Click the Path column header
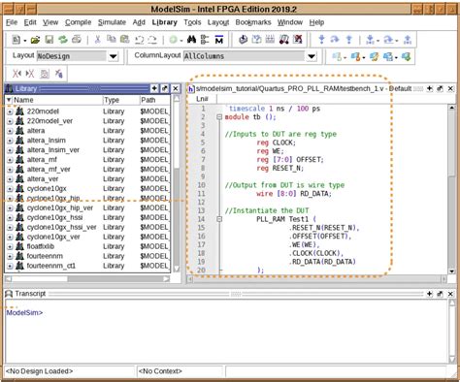The width and height of the screenshot is (460, 382). pyautogui.click(x=154, y=100)
